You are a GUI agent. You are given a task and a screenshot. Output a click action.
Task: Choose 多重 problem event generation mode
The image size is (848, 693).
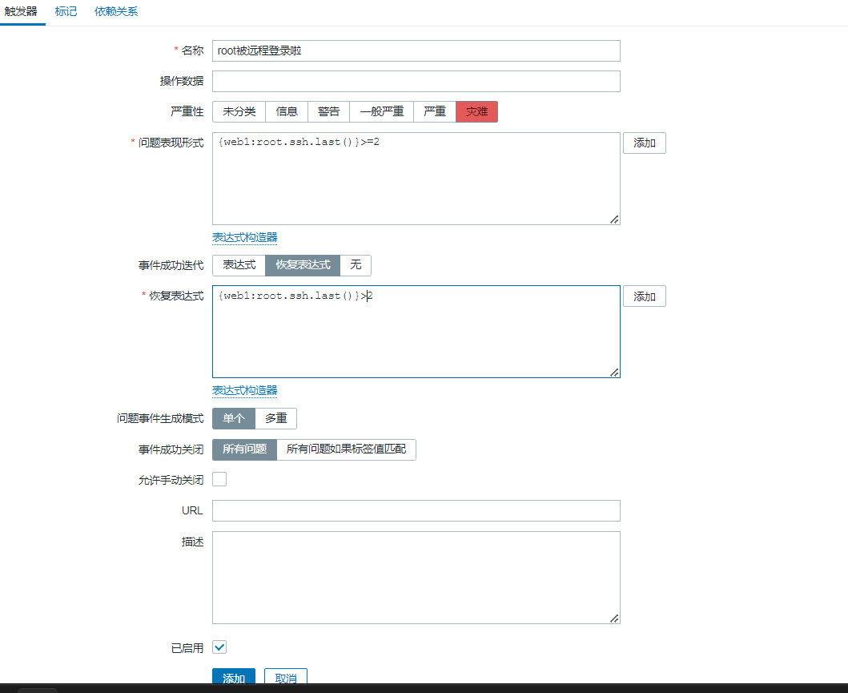point(275,418)
